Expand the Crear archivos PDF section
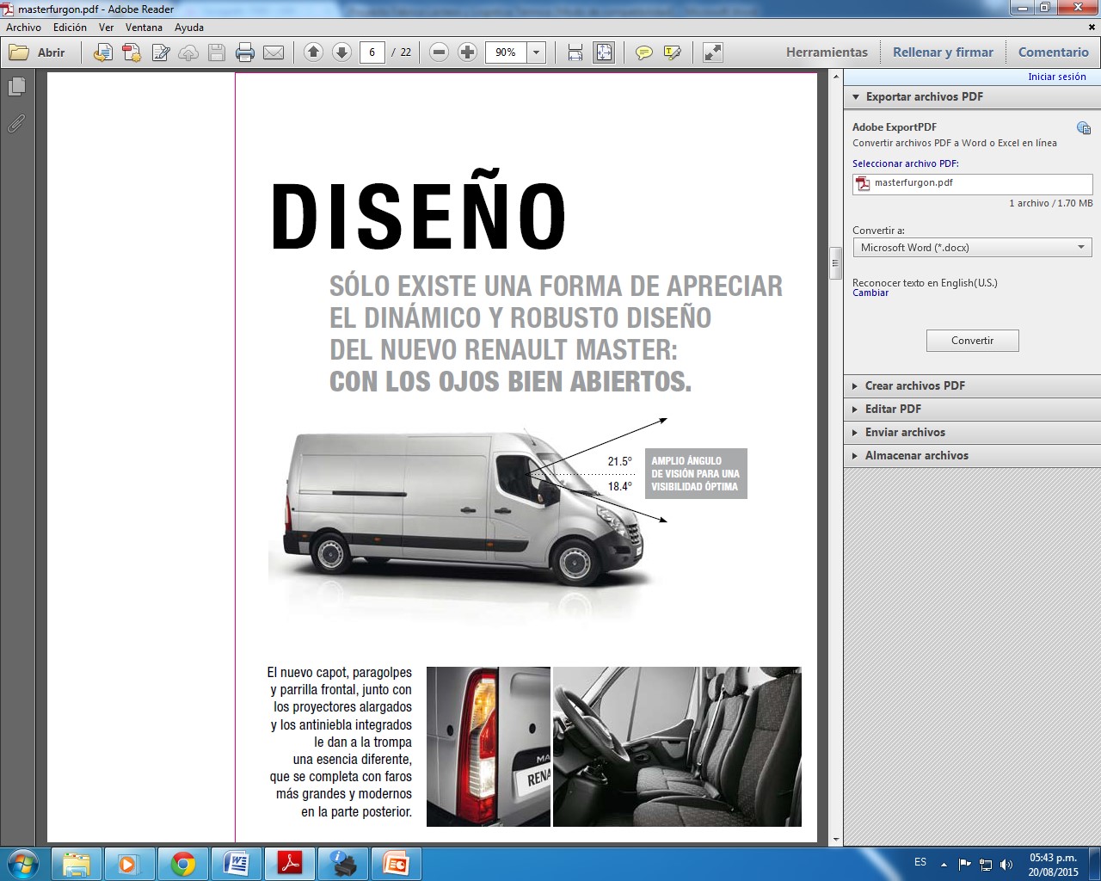Screen dimensions: 1101x881 click(914, 385)
